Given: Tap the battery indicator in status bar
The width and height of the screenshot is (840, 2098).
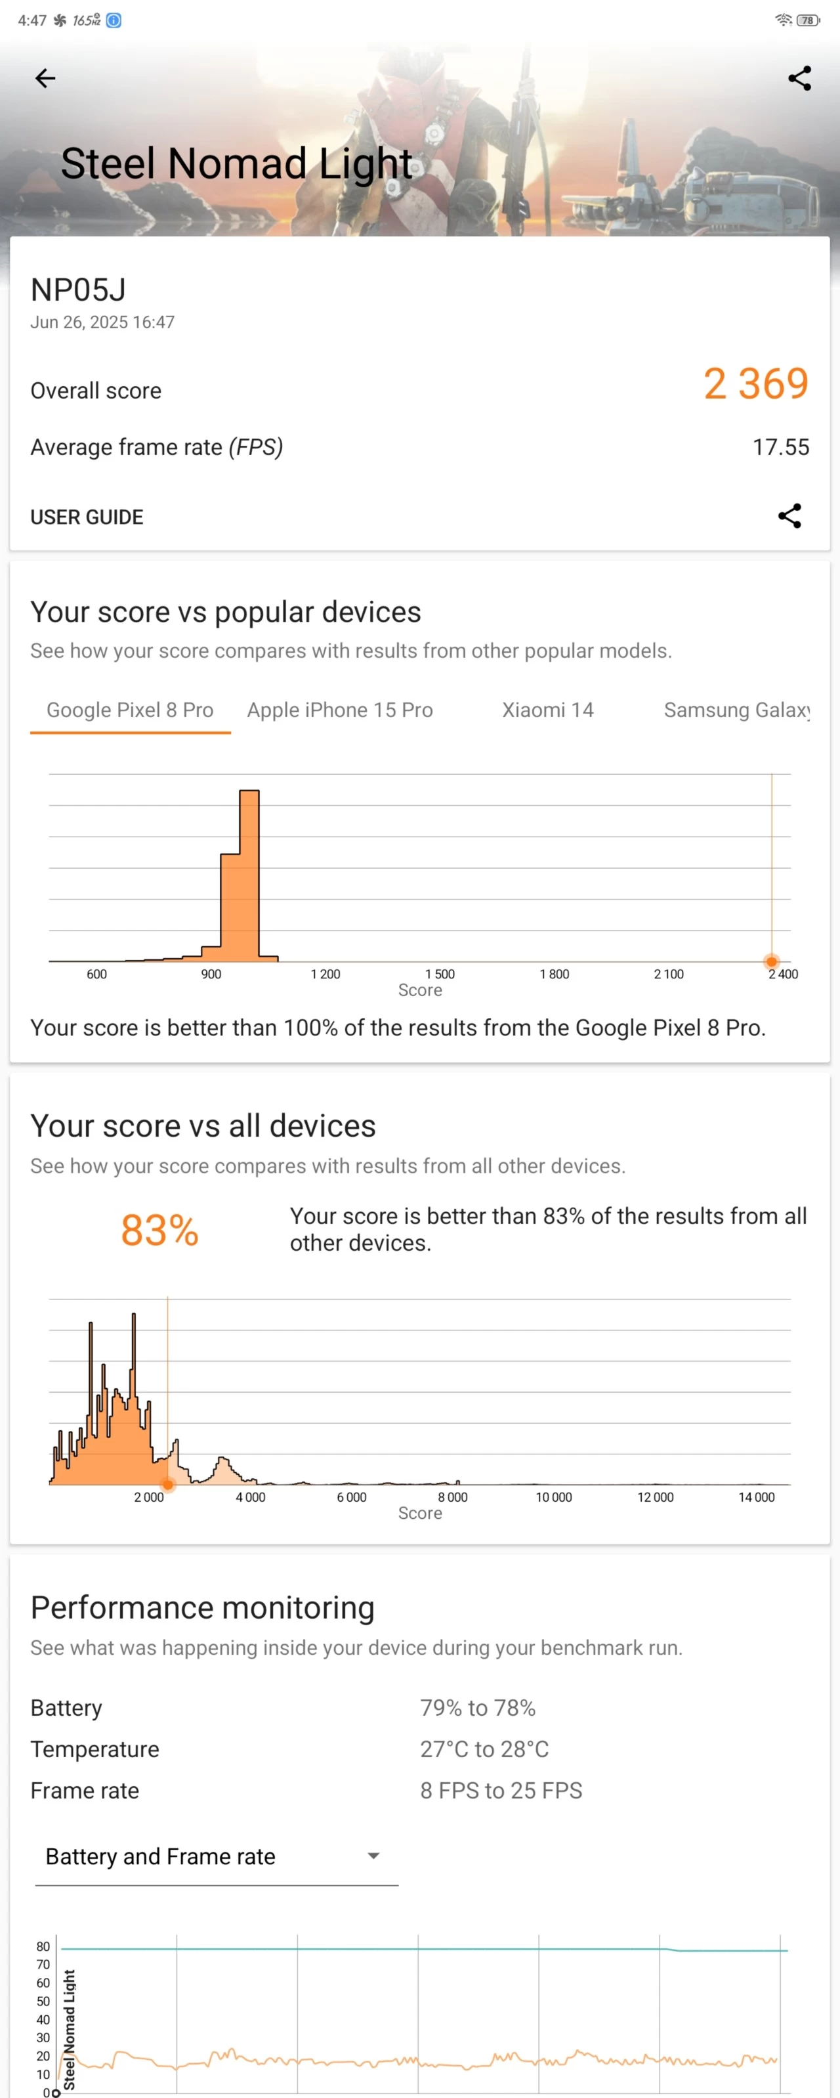Looking at the screenshot, I should pyautogui.click(x=807, y=20).
